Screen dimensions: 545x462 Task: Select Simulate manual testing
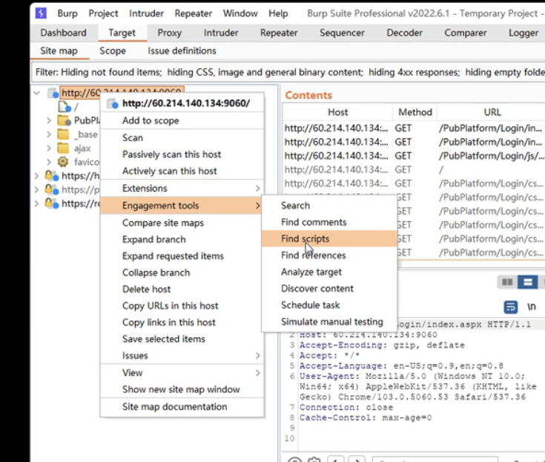pyautogui.click(x=329, y=322)
